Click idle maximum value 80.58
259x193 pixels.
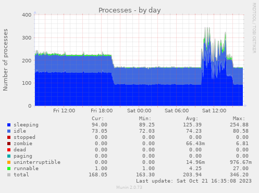coord(241,131)
